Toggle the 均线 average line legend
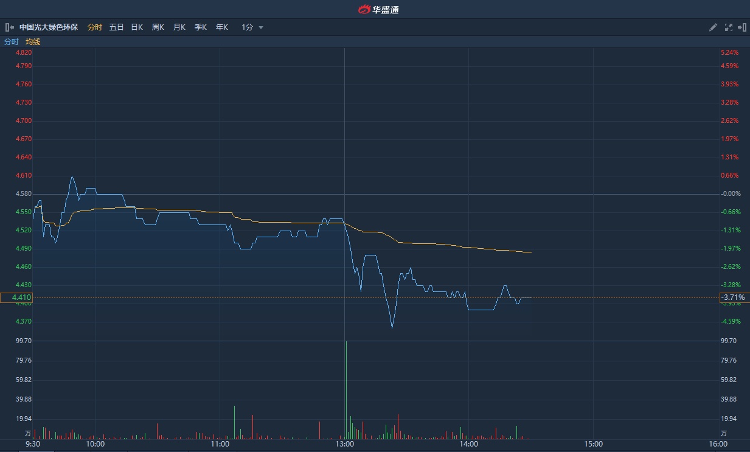 pos(33,42)
